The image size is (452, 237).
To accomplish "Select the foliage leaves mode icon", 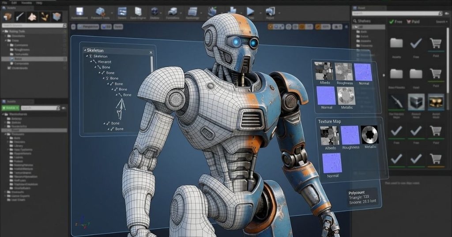I will [45, 17].
